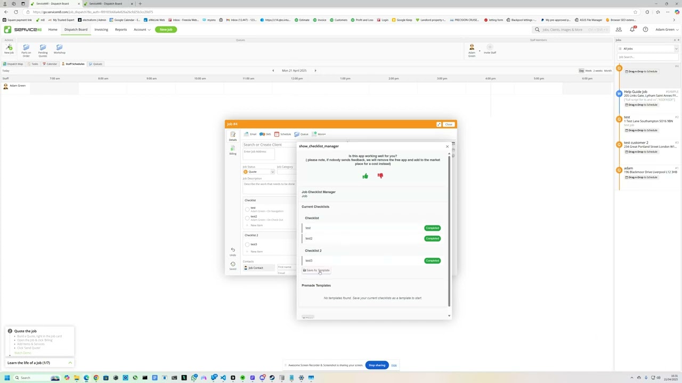Open the Invoicing menu
Image resolution: width=682 pixels, height=383 pixels.
click(101, 30)
